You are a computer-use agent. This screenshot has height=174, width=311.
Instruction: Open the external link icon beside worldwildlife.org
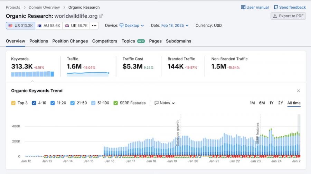tap(101, 16)
